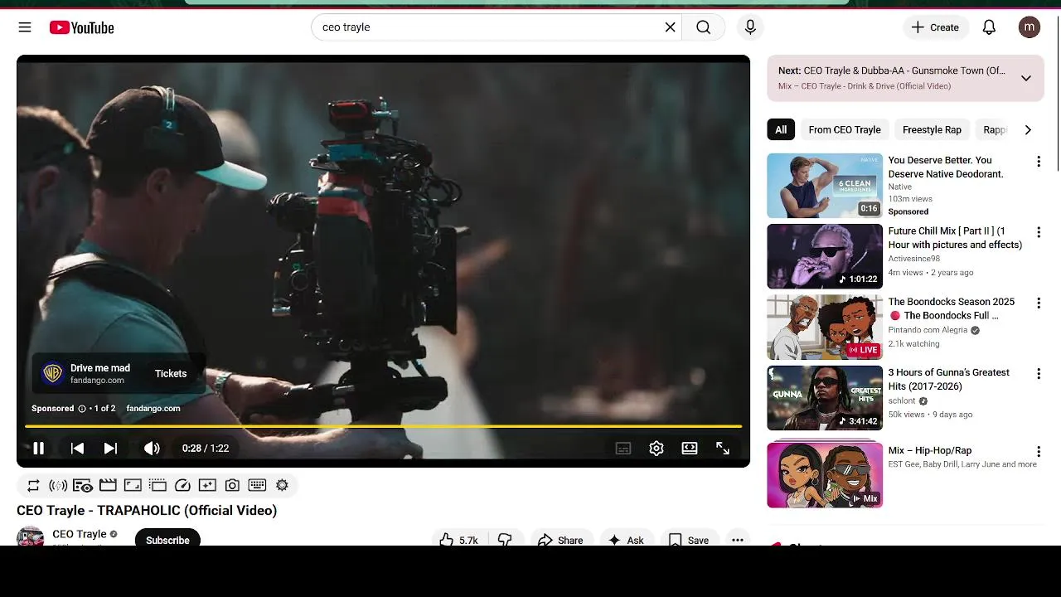Screen dimensions: 1061x597
Task: Open keyboard shortcuts icon
Action: click(257, 485)
